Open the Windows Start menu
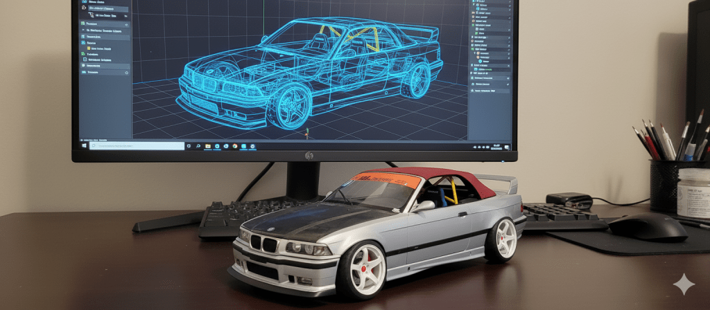Image resolution: width=710 pixels, height=310 pixels. tap(85, 146)
